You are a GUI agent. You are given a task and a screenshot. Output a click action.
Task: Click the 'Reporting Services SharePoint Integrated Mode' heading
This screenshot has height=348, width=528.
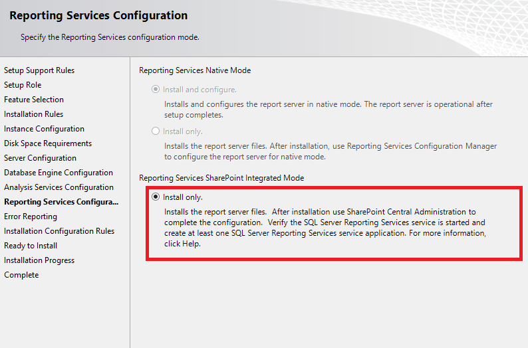click(221, 178)
